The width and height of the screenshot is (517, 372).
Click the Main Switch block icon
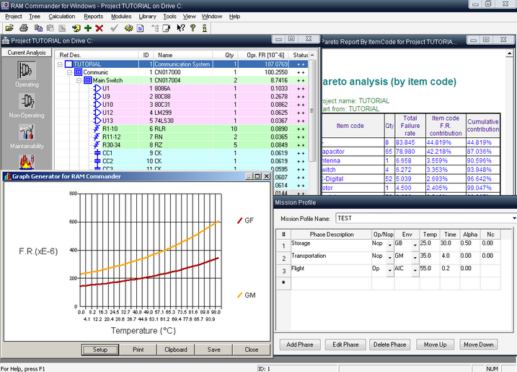click(88, 80)
